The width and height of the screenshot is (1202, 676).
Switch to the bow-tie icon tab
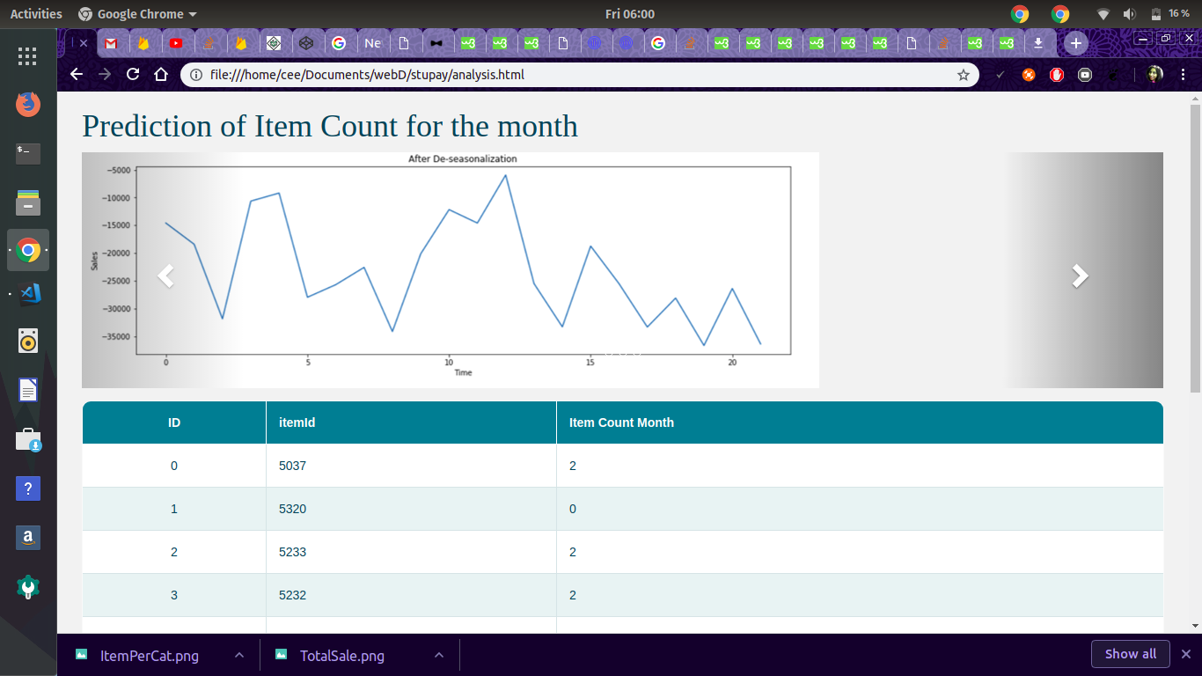pyautogui.click(x=436, y=43)
